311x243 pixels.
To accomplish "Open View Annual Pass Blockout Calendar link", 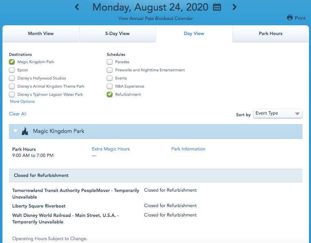I will (x=155, y=18).
